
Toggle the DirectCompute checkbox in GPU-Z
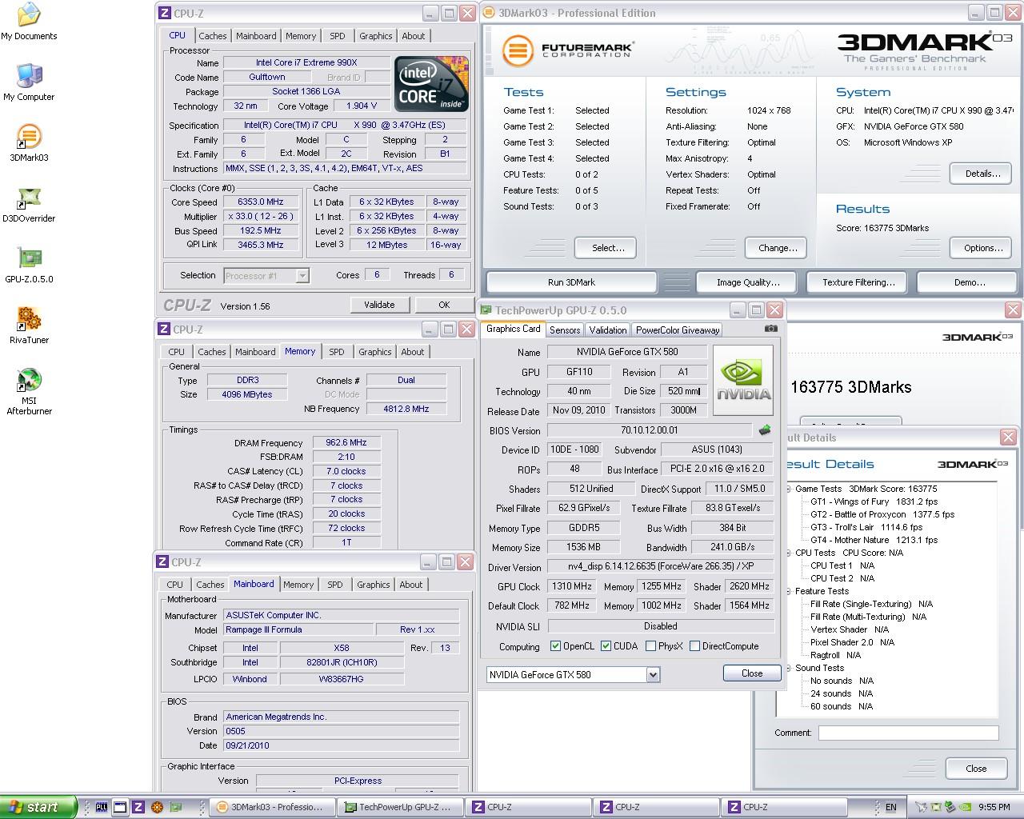(x=695, y=646)
